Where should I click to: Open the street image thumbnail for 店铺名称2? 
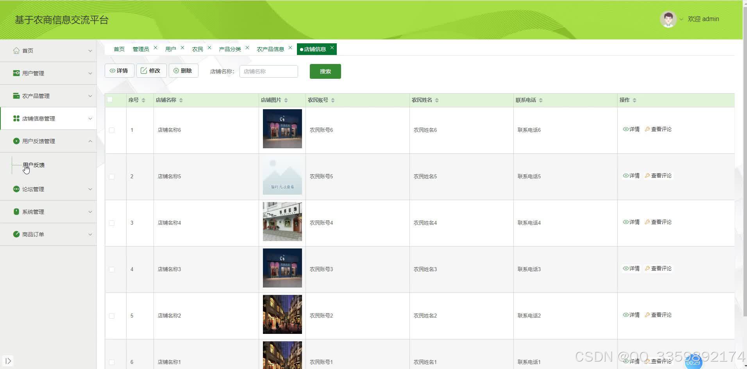[x=282, y=314]
